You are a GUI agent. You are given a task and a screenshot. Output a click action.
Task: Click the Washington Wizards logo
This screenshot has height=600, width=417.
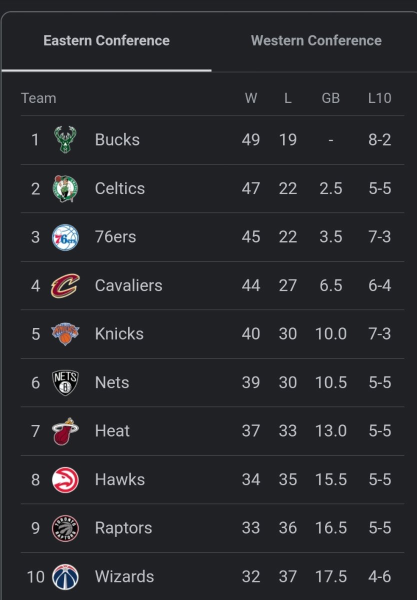(x=65, y=576)
